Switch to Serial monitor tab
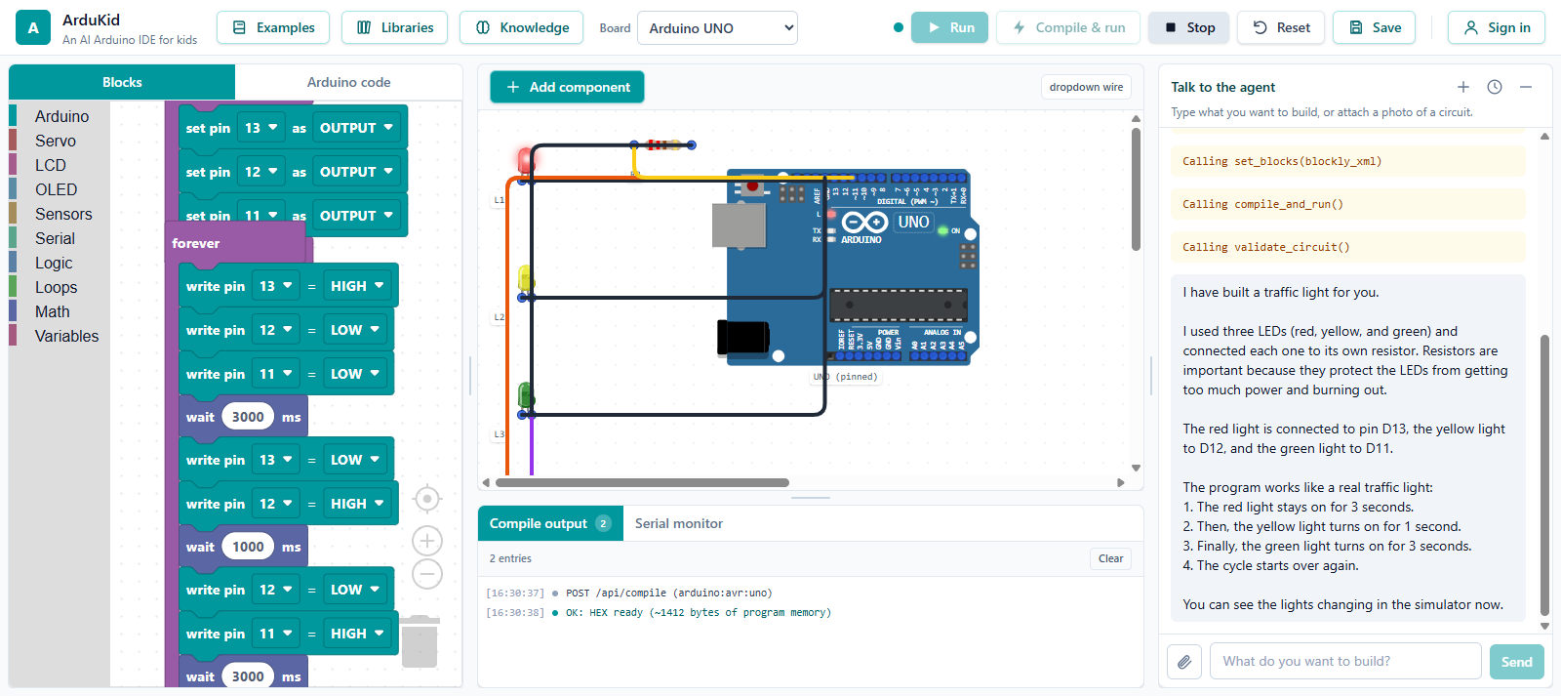Screen dimensions: 1561x696 tap(679, 523)
